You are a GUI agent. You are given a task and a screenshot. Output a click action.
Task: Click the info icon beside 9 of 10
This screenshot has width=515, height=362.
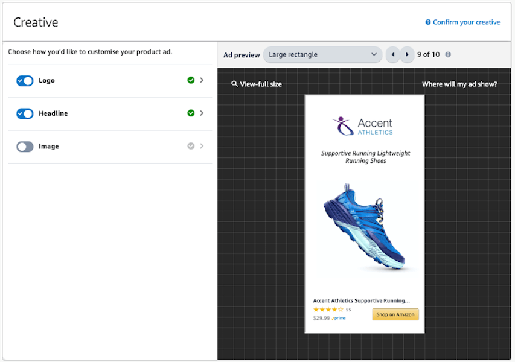(448, 54)
